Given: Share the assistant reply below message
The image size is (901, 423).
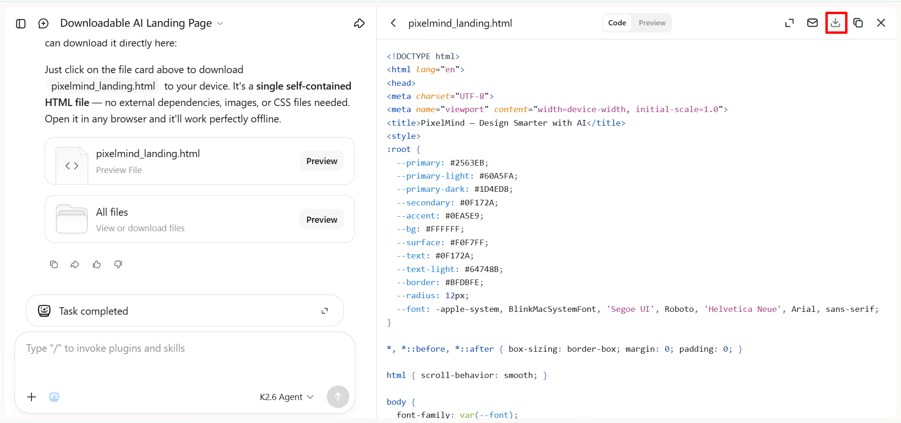Looking at the screenshot, I should (75, 264).
